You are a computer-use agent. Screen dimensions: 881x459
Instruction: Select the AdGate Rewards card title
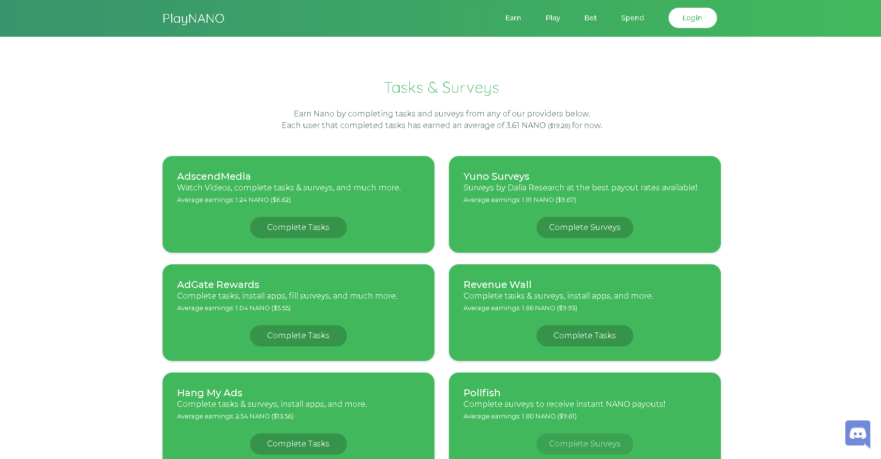(218, 285)
